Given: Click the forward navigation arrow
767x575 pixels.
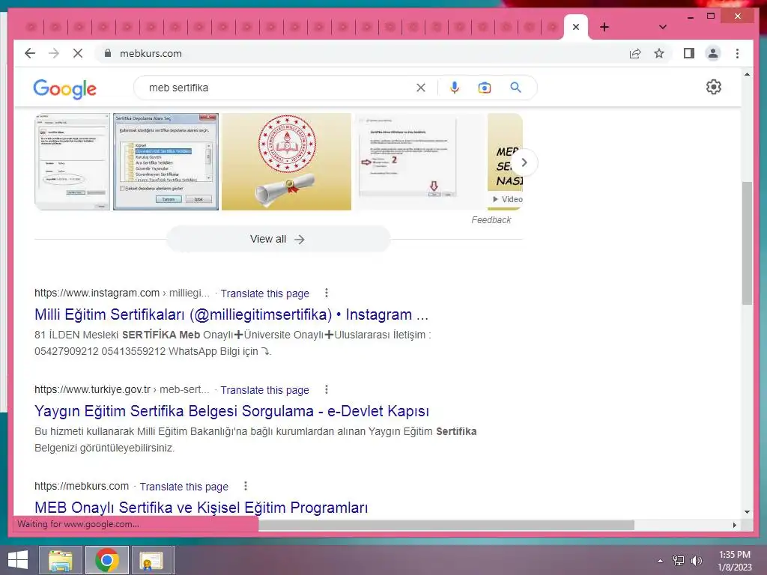Looking at the screenshot, I should (x=54, y=53).
